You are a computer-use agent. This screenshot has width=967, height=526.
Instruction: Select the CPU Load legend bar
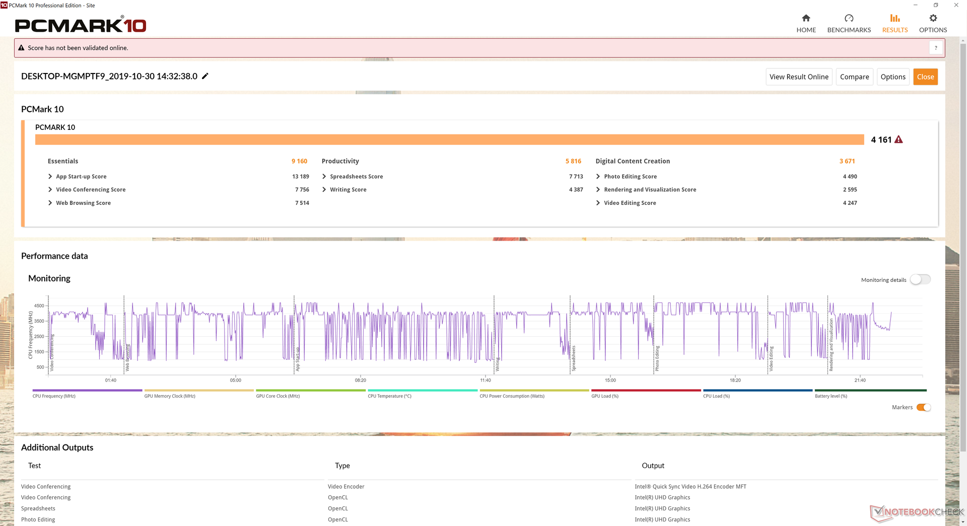[758, 390]
